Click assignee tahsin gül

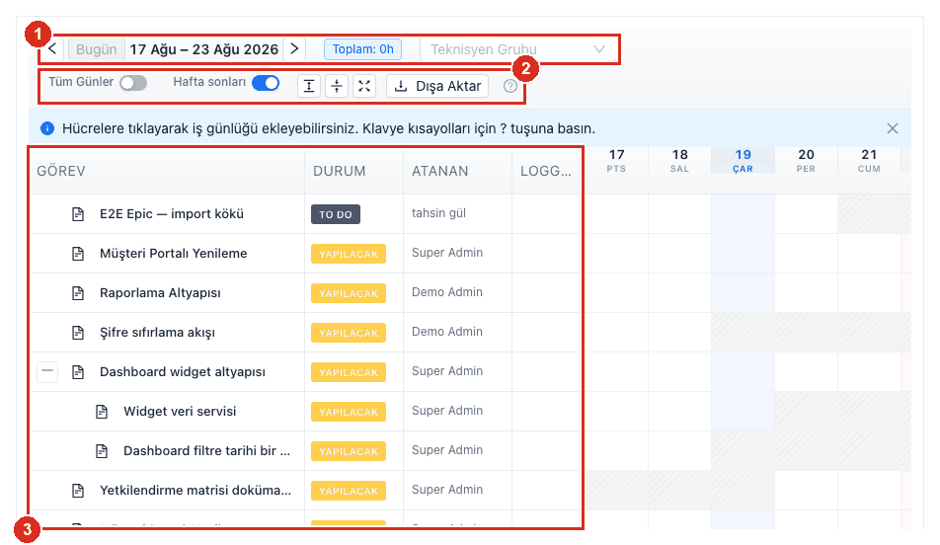[x=438, y=213]
